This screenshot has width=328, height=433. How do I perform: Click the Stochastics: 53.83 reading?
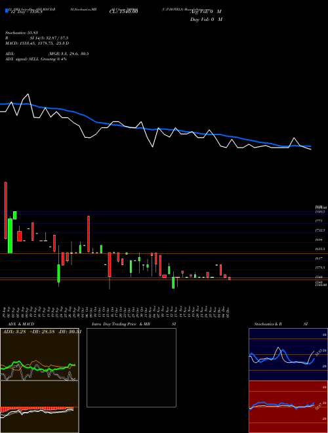pos(20,33)
